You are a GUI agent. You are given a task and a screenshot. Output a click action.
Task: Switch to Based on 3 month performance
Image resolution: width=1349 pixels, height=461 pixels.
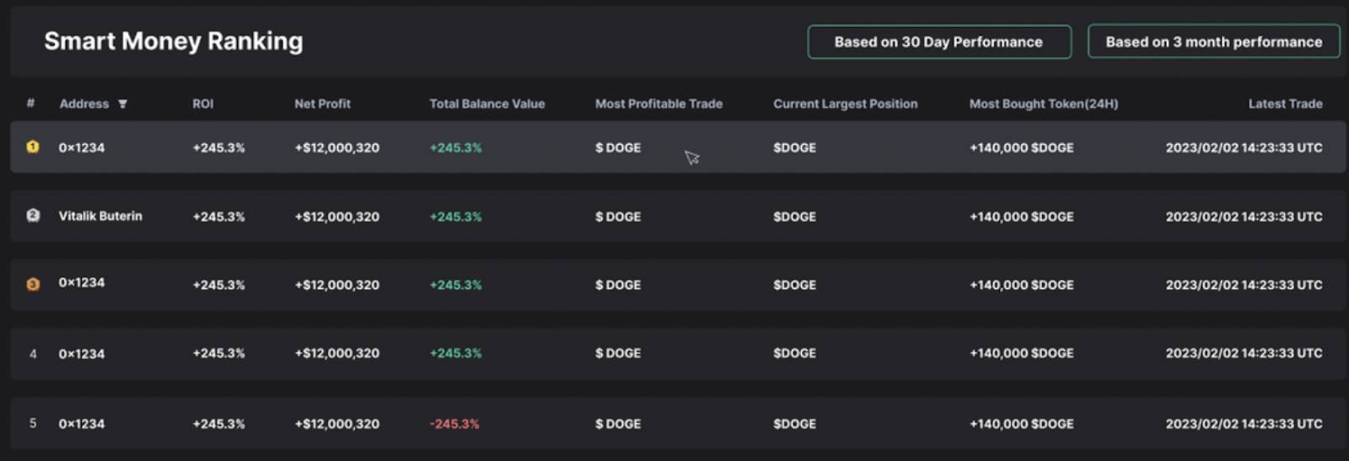[1213, 41]
